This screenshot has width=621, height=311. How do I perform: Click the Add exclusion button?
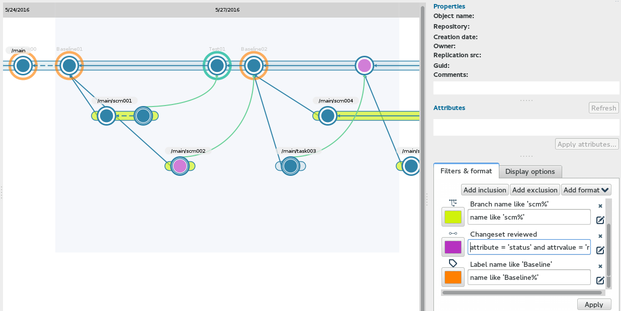click(x=535, y=190)
